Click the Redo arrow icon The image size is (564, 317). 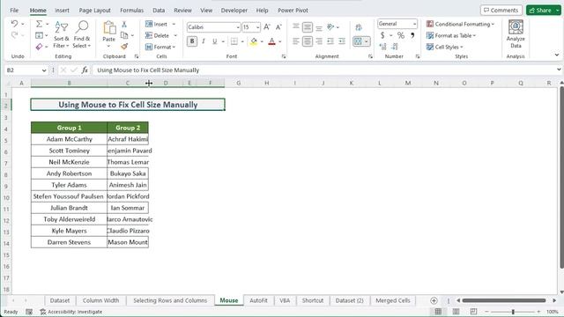[x=14, y=35]
